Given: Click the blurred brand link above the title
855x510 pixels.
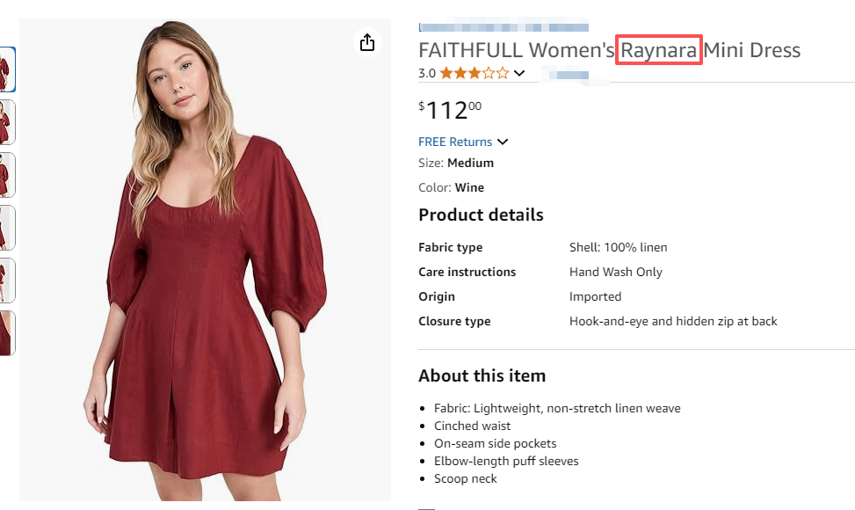Looking at the screenshot, I should coord(503,26).
